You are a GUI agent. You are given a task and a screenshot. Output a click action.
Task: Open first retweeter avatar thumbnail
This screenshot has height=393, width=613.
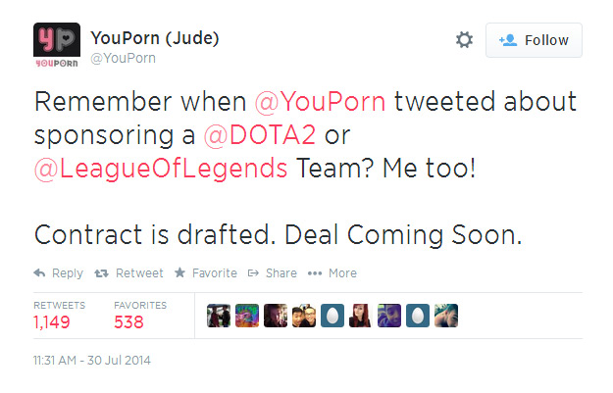(219, 316)
